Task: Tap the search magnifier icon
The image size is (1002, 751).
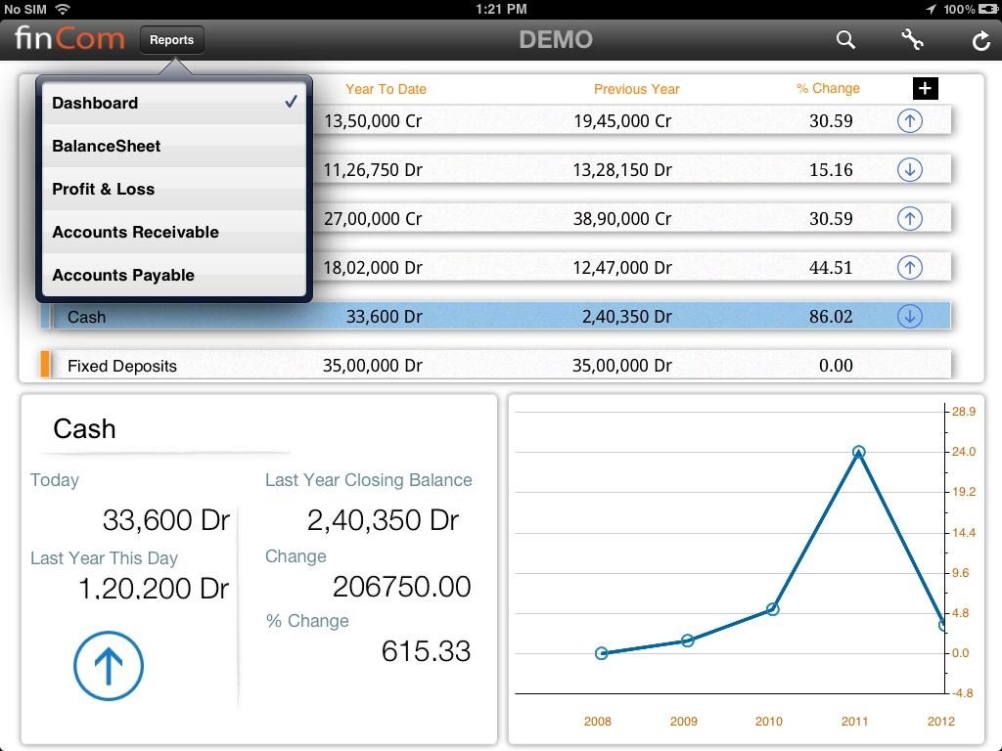Action: (845, 40)
